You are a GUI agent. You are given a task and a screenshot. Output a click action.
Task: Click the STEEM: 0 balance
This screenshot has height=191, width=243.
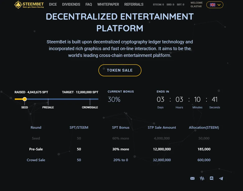pos(158,5)
